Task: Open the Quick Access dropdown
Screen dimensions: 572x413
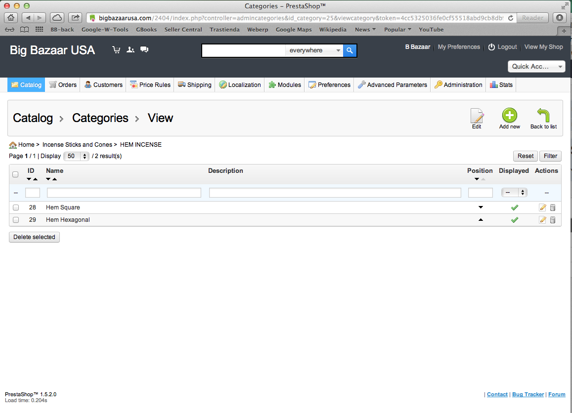Action: pyautogui.click(x=536, y=66)
